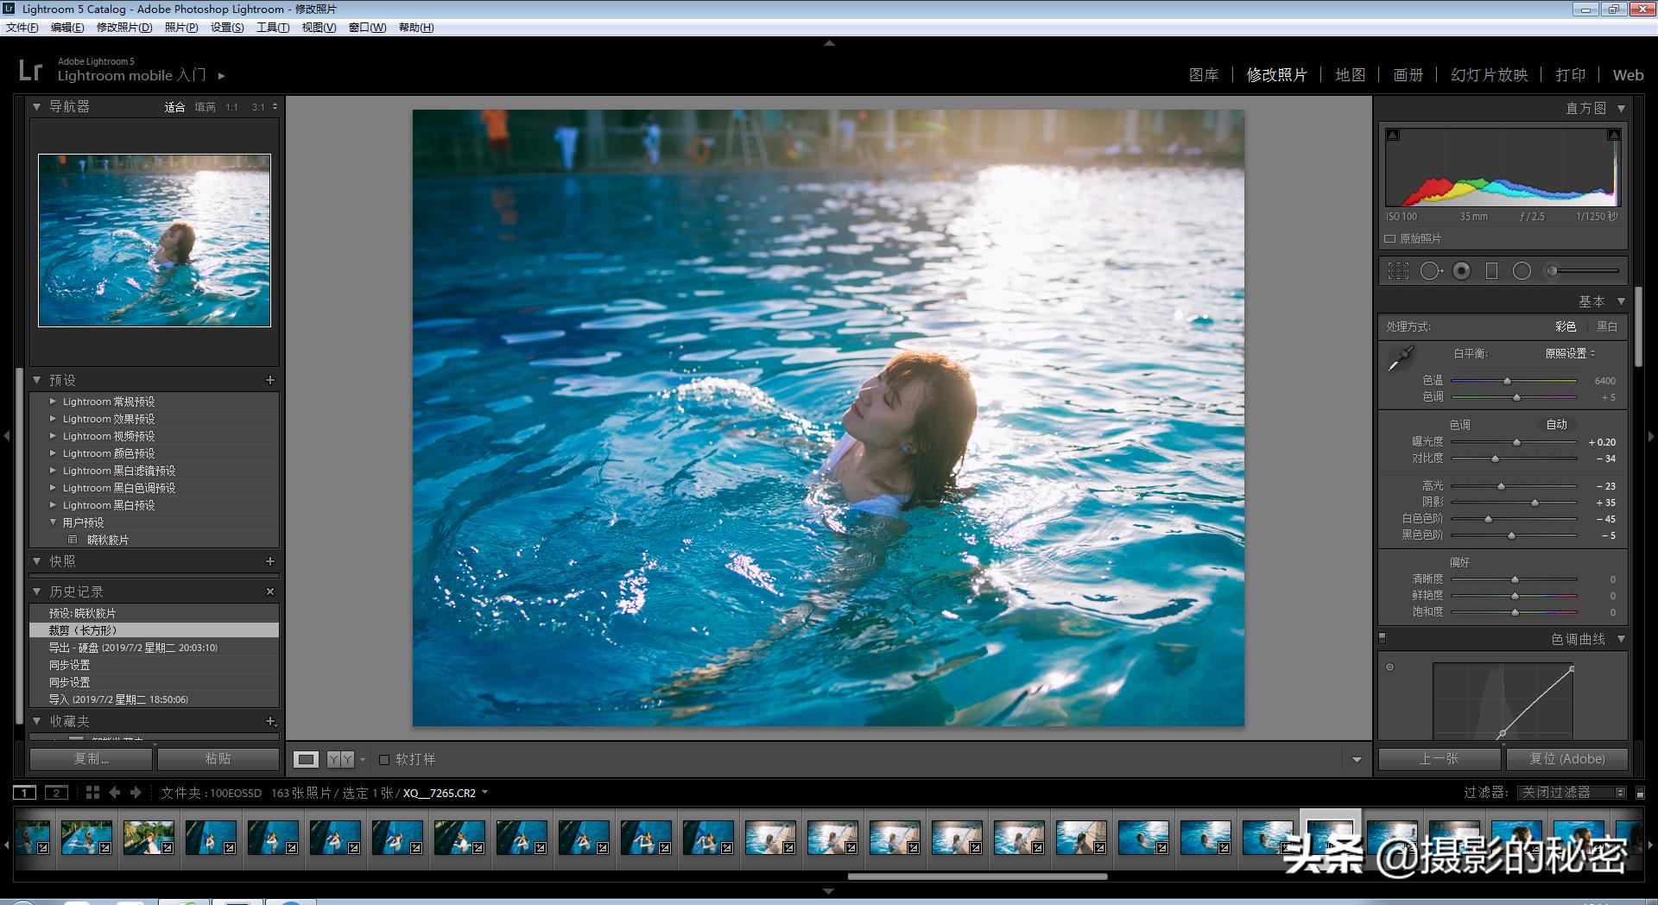Select the Radial Filter tool
Screen dimensions: 1658x905
(x=1522, y=271)
